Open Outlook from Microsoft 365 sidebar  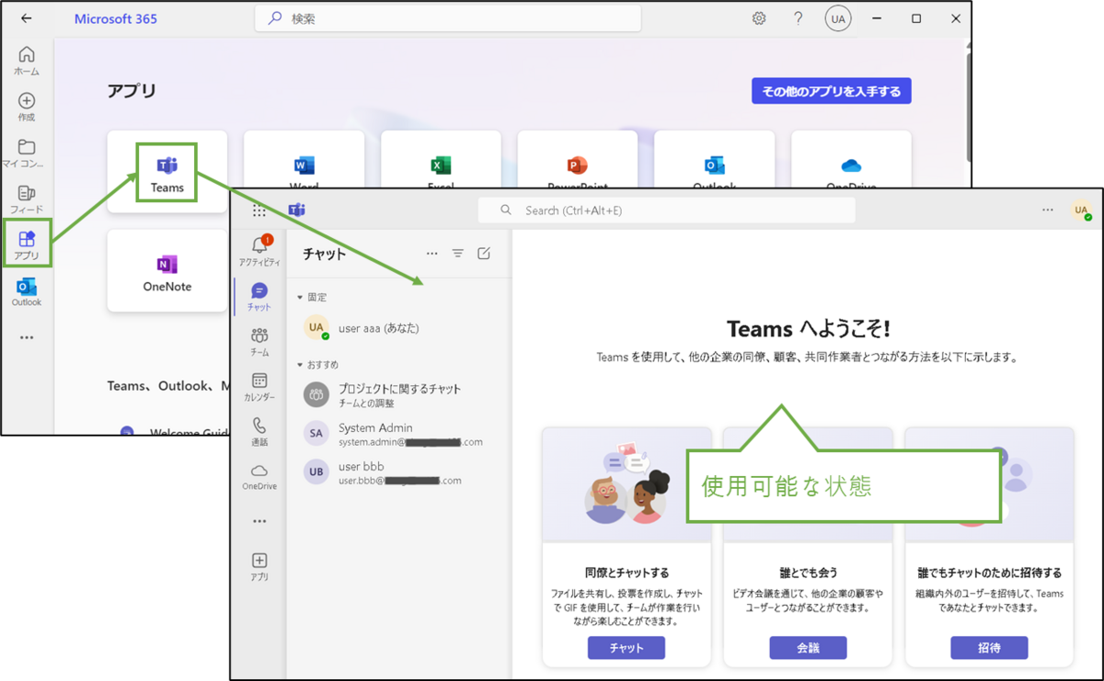point(27,292)
